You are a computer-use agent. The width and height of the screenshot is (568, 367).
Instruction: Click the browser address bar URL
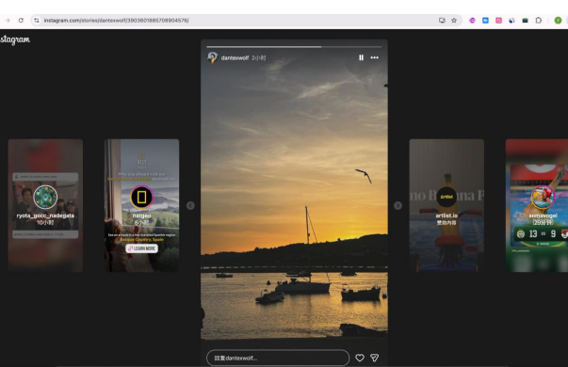pyautogui.click(x=116, y=21)
